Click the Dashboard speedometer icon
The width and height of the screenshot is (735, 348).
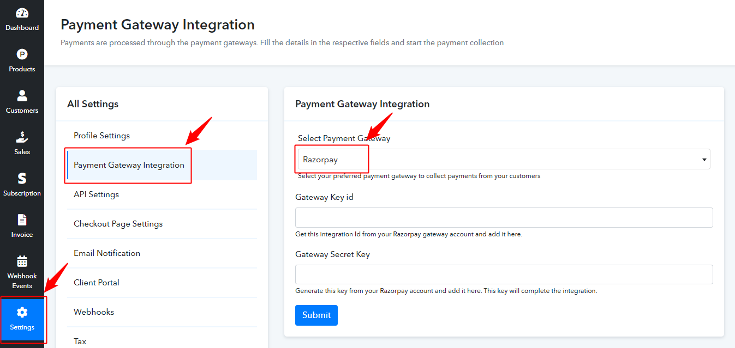[x=22, y=13]
